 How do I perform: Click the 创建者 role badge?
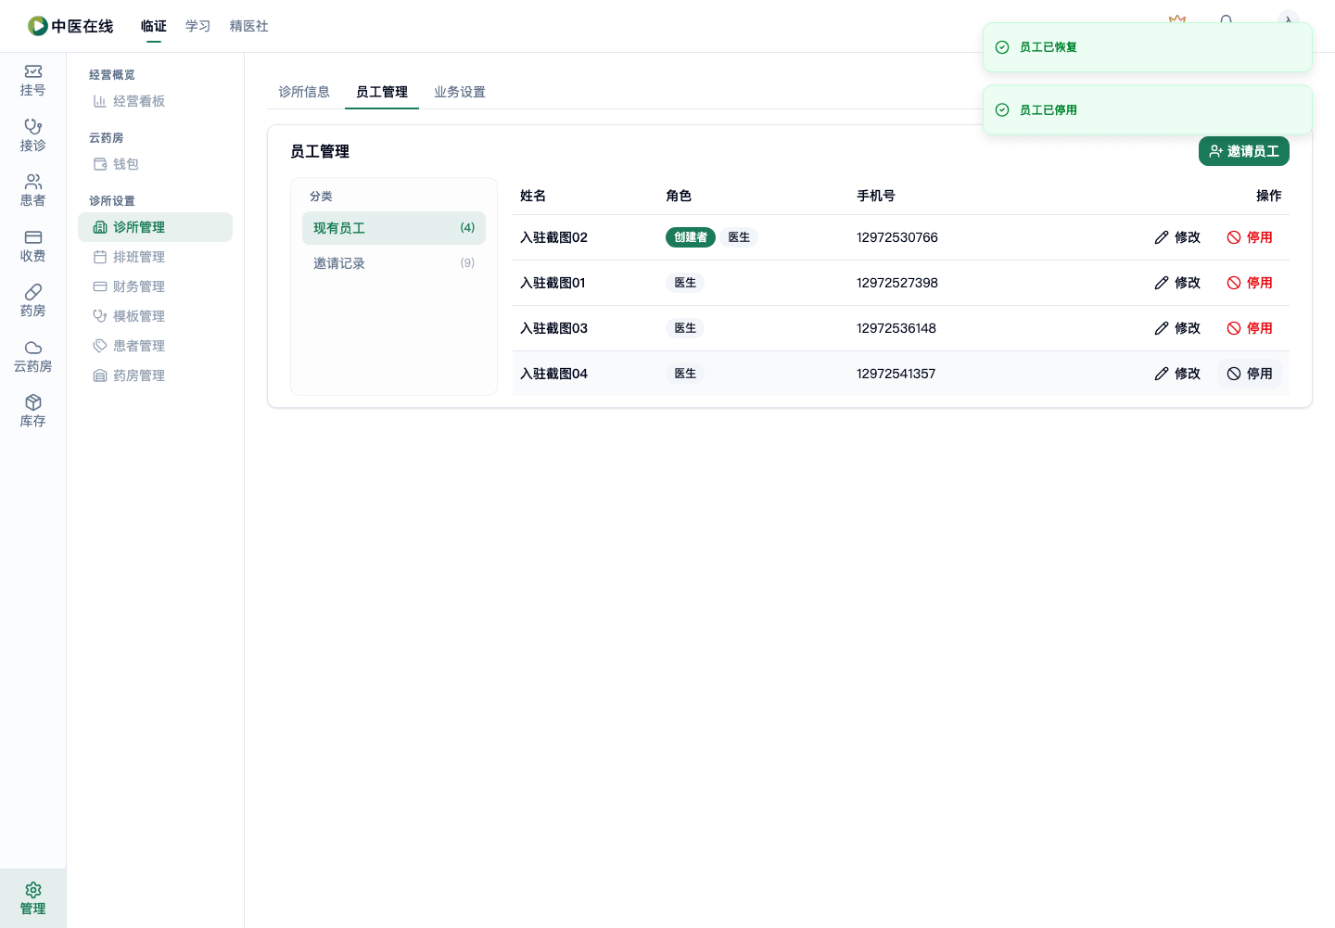[x=691, y=237]
